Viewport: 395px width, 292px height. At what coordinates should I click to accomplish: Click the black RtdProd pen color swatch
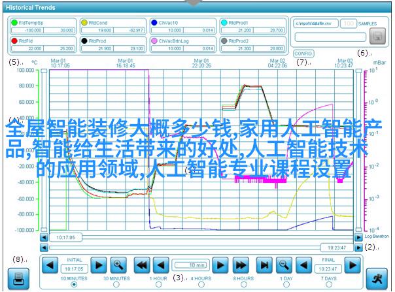(84, 41)
